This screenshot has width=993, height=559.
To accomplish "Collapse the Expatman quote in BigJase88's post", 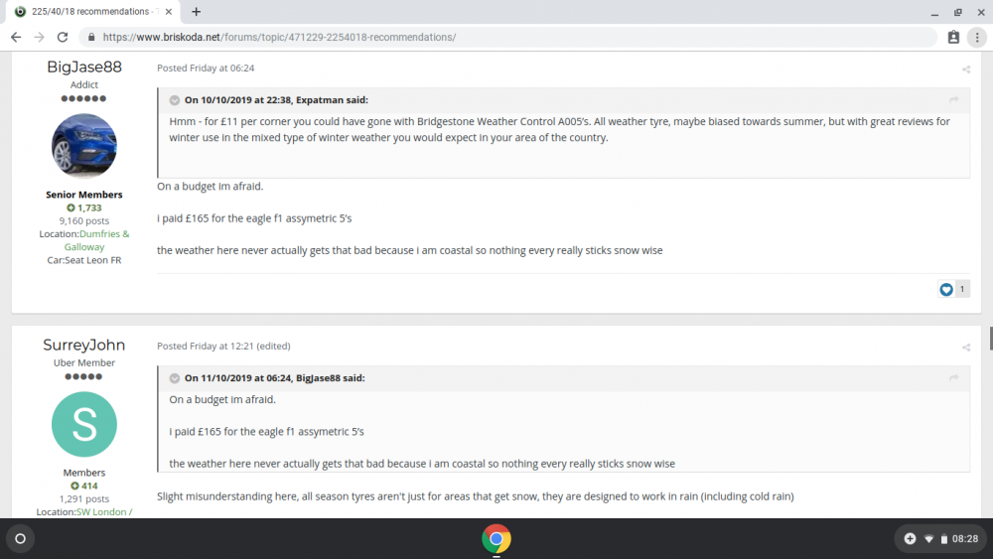I will 175,100.
